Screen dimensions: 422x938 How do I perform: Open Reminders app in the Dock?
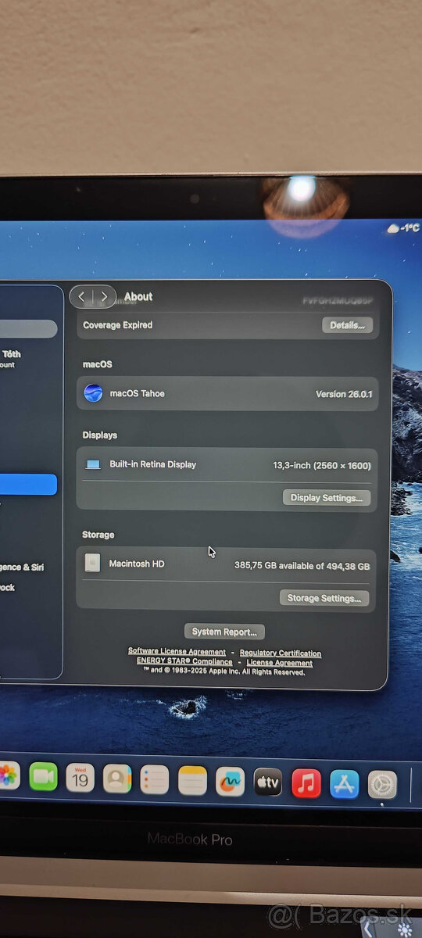(x=155, y=779)
